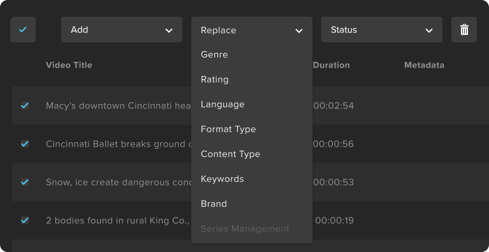The width and height of the screenshot is (489, 252).
Task: Click the Video Title column header
Action: click(x=69, y=65)
